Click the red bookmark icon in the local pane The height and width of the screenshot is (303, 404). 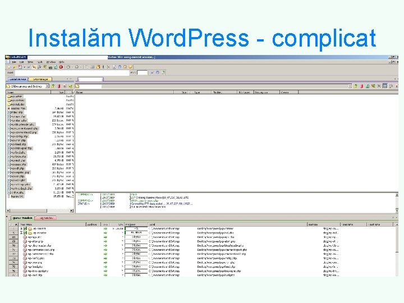59,86
